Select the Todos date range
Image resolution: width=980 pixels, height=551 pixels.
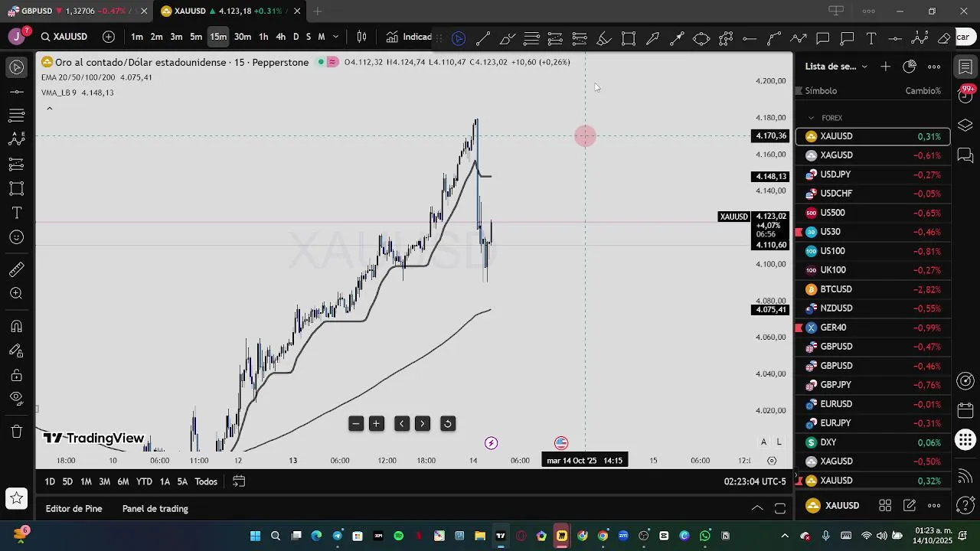click(206, 481)
